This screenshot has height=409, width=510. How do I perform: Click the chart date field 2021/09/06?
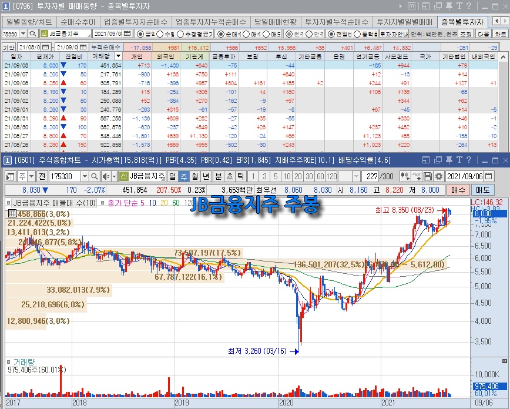coord(465,177)
